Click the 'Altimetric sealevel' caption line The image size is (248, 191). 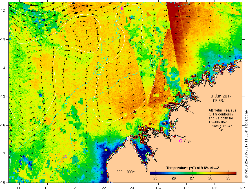pyautogui.click(x=223, y=110)
